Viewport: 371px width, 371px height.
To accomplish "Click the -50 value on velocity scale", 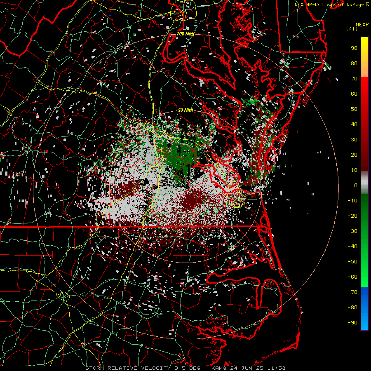I will (x=352, y=262).
